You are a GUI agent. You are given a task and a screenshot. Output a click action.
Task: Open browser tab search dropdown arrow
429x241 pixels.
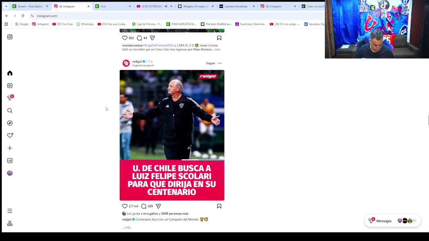tap(6, 6)
